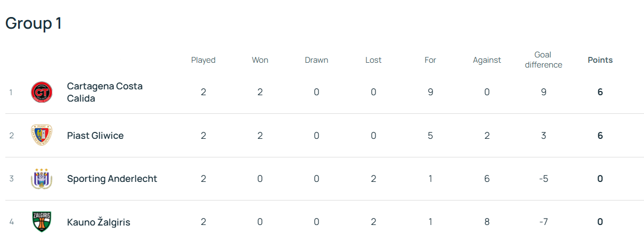Click the Cartagena Costa Calida club logo

point(42,92)
